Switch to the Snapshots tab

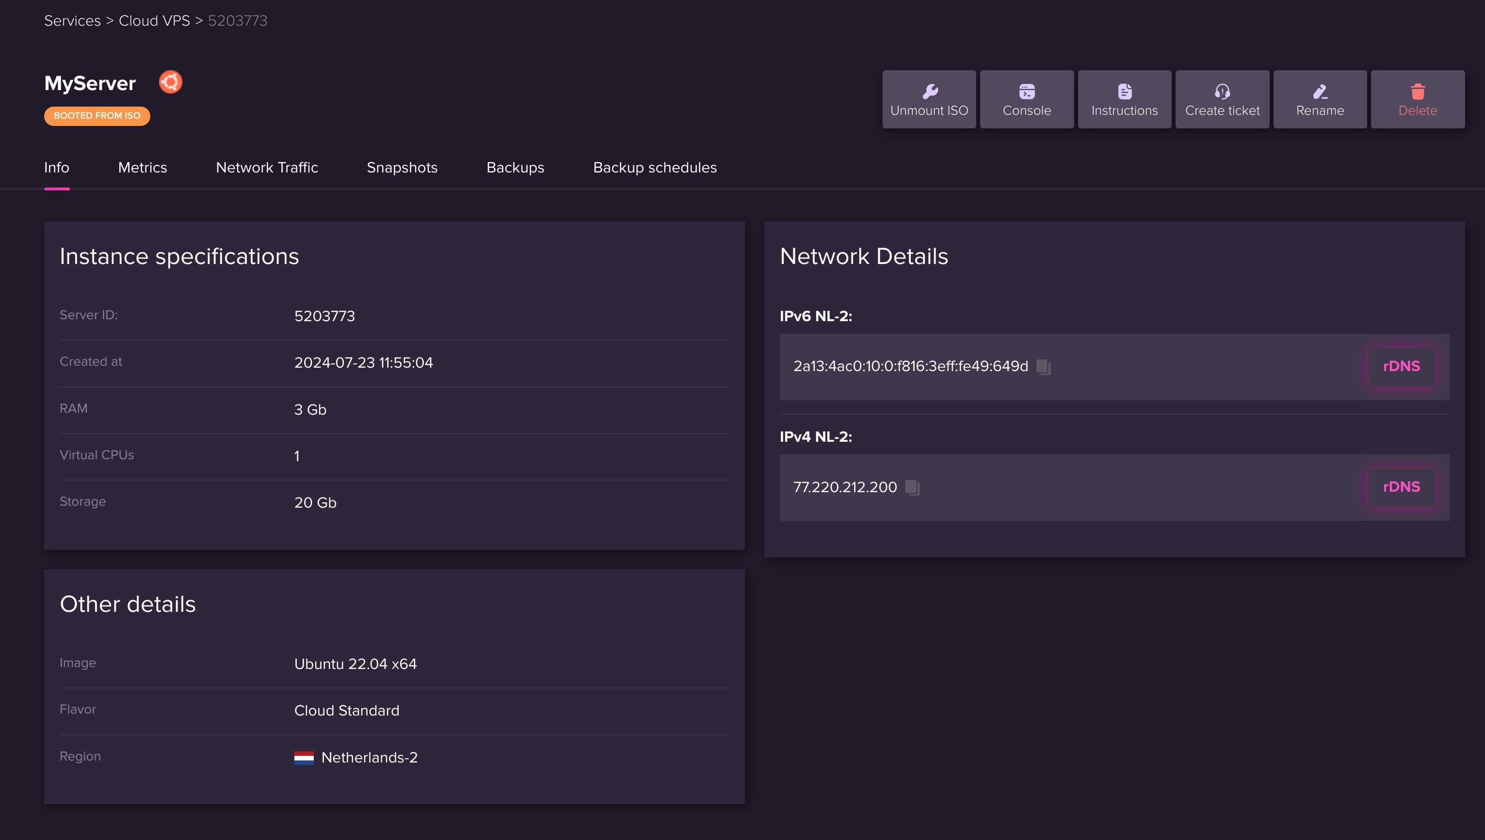[x=403, y=167]
